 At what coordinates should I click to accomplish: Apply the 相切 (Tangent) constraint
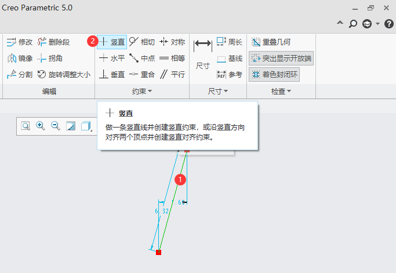tap(141, 42)
